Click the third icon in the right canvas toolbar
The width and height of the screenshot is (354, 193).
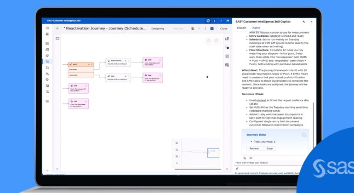227,56
